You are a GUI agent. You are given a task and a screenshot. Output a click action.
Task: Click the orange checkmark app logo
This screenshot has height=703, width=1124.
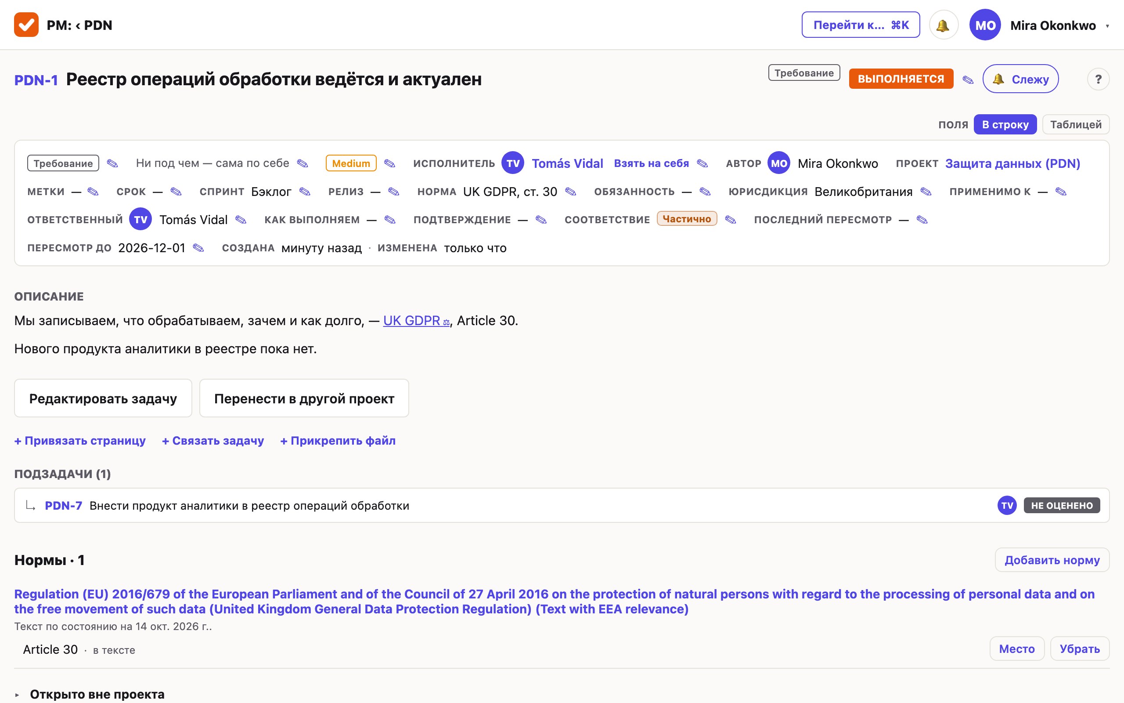click(x=26, y=25)
